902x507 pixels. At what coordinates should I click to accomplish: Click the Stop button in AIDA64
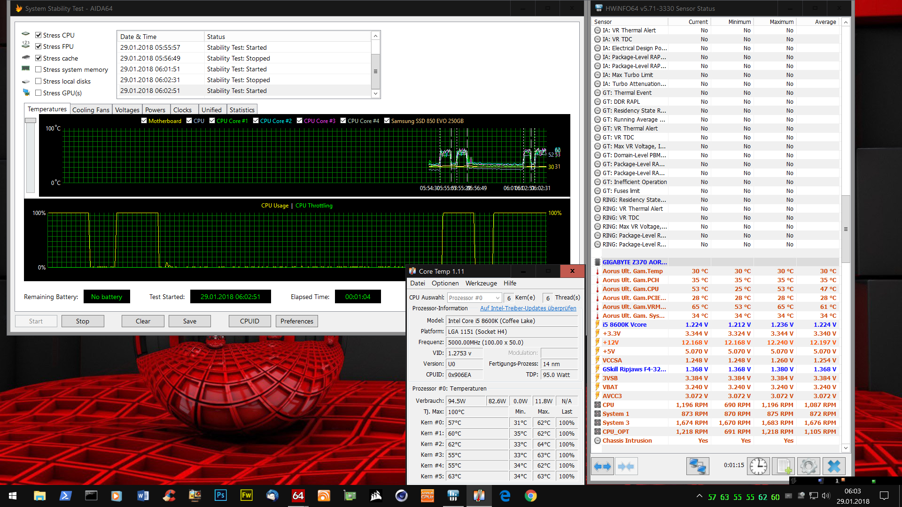[x=83, y=321]
